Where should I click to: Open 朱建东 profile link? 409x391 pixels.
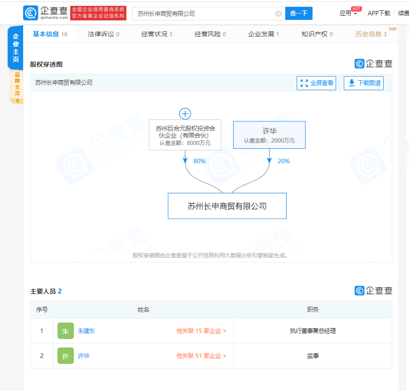tap(86, 331)
